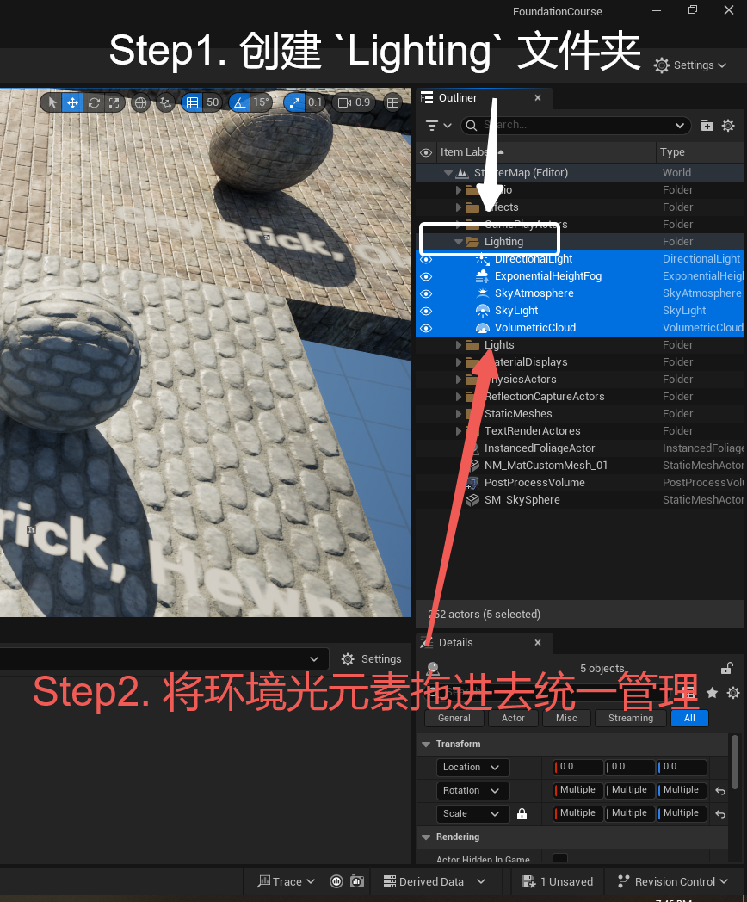Expand the TextRenderActores folder
747x902 pixels.
(x=459, y=431)
